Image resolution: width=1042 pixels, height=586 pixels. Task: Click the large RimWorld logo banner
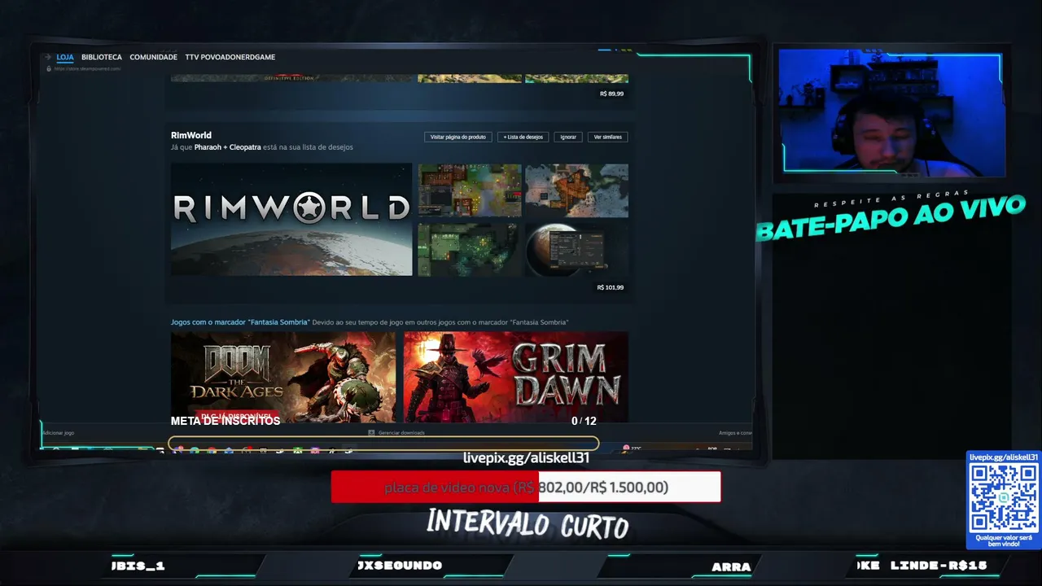(x=291, y=220)
